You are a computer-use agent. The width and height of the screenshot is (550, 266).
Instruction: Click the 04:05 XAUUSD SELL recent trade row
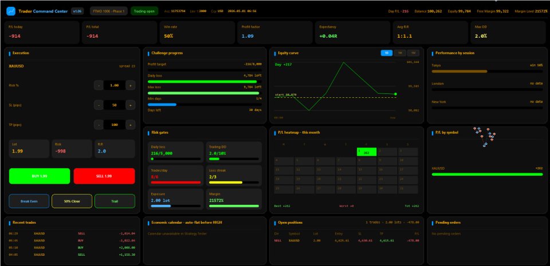click(x=72, y=255)
